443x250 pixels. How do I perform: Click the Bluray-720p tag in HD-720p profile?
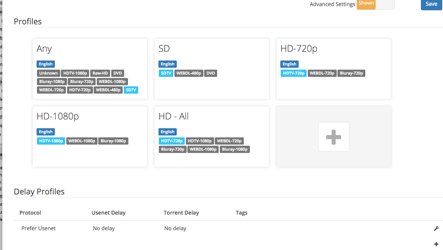point(351,73)
